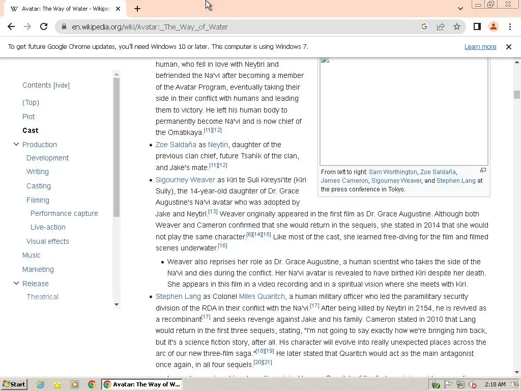521x391 pixels.
Task: Click the contents sidebar scrollbar thumb
Action: [117, 147]
